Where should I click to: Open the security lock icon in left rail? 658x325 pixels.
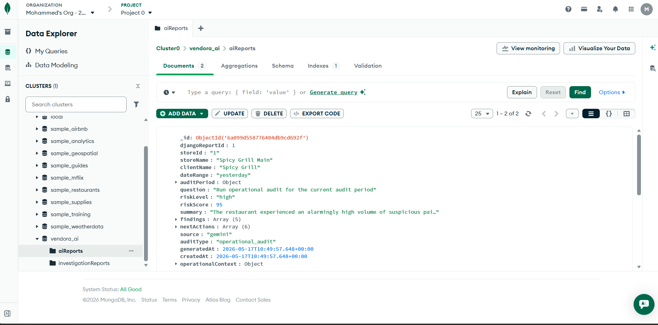click(8, 99)
